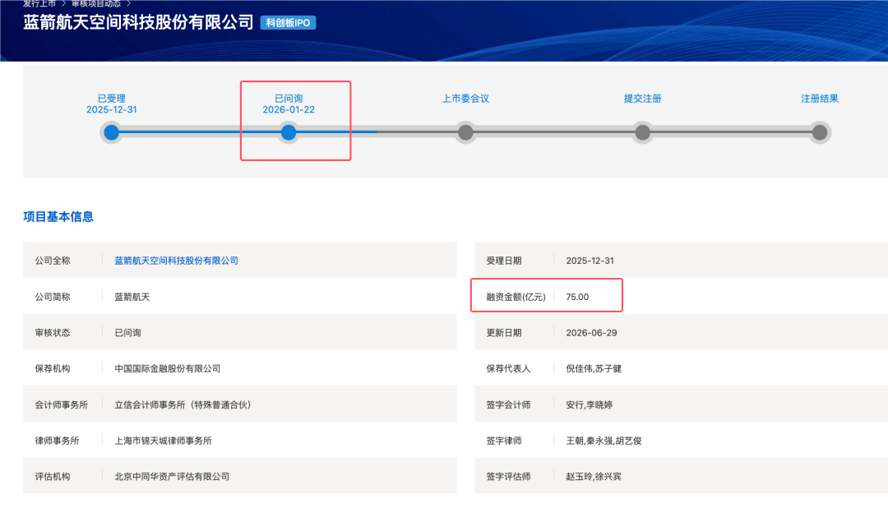Click the 已受理 stage label
Image resolution: width=888 pixels, height=508 pixels.
112,99
